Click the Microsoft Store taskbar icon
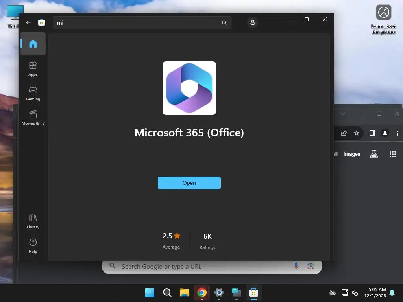 tap(253, 293)
